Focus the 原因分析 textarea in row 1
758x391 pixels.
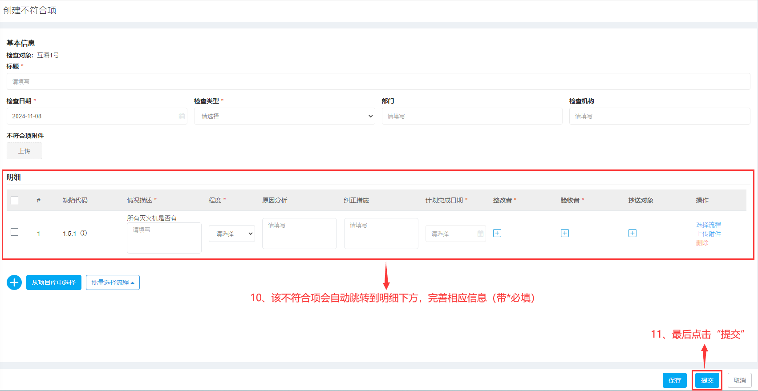click(300, 234)
